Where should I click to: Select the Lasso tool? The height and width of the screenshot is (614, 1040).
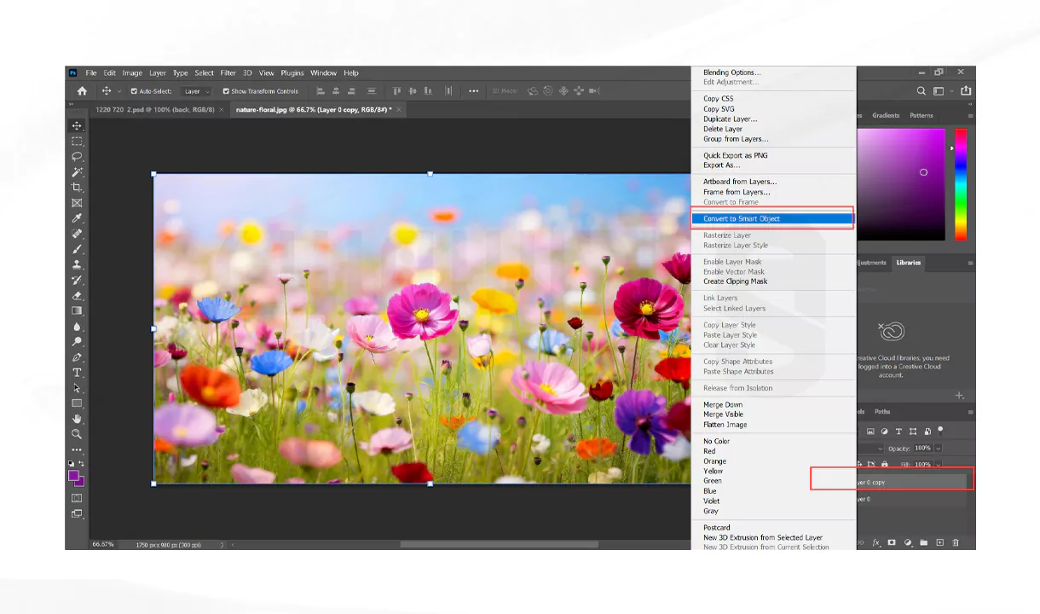(77, 157)
